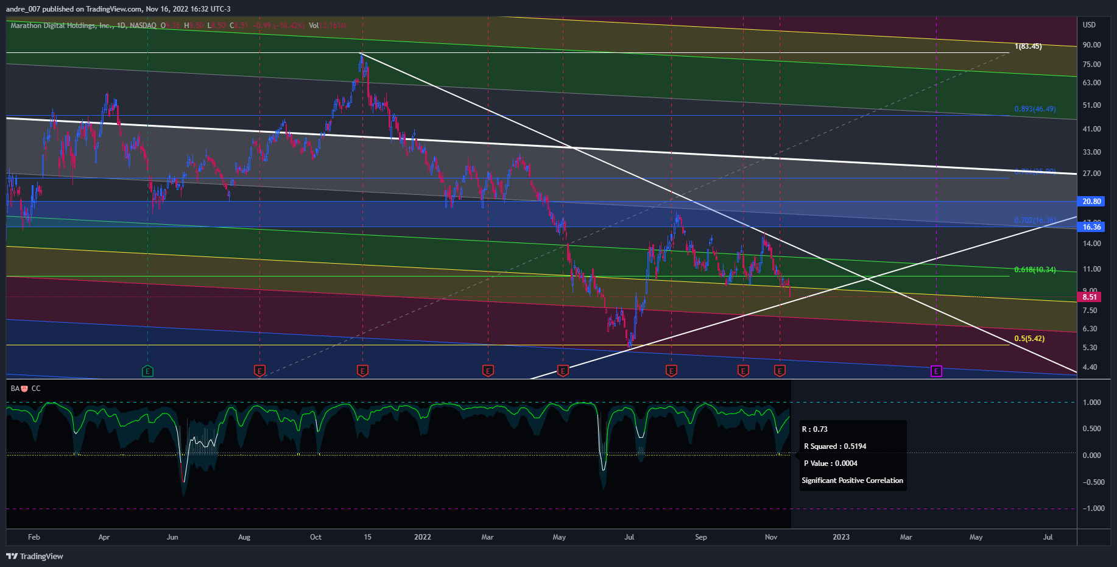Click the 'Apr' label on the time axis

104,537
